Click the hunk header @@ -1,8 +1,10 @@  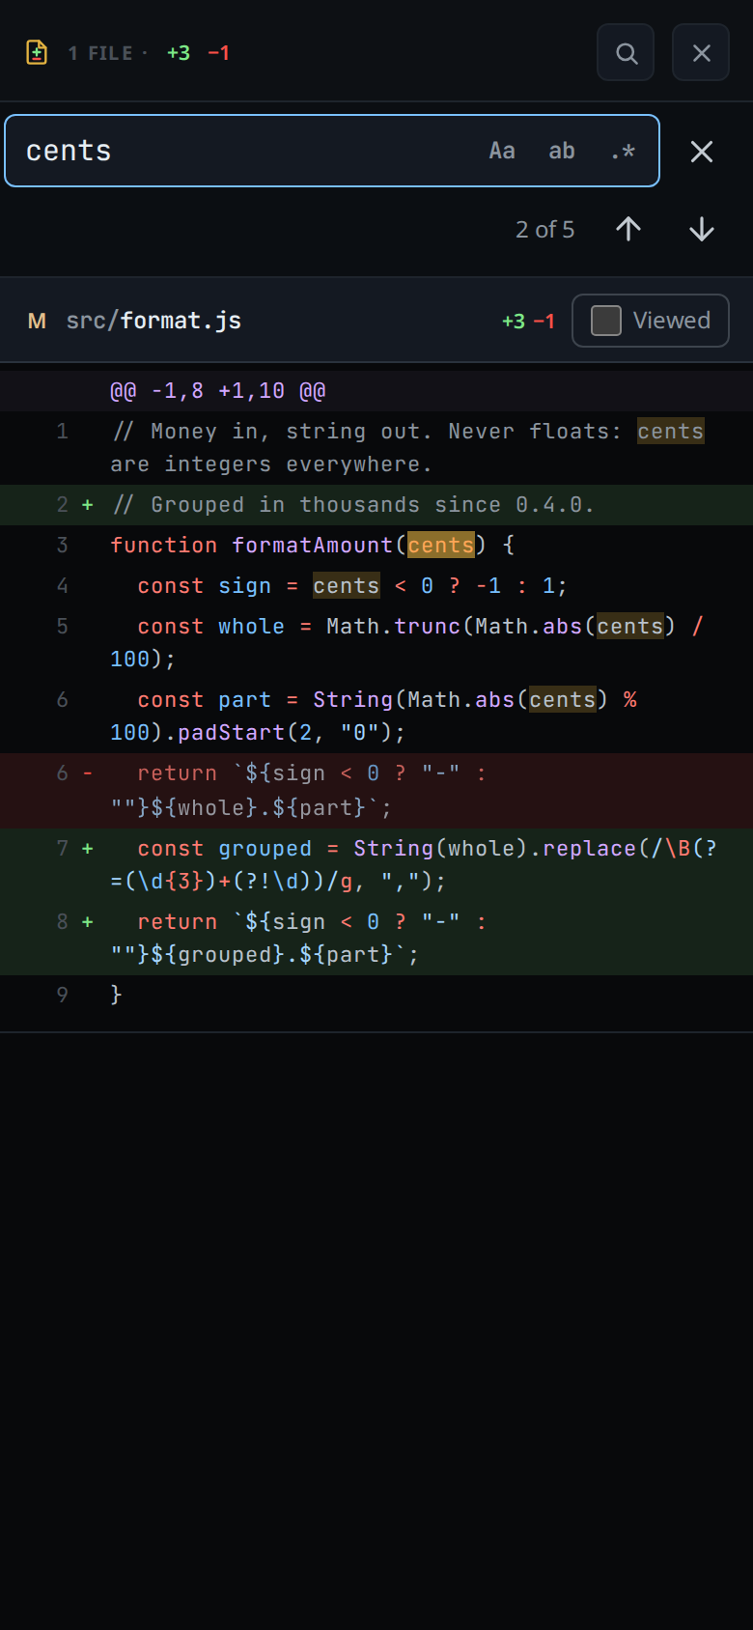[218, 391]
